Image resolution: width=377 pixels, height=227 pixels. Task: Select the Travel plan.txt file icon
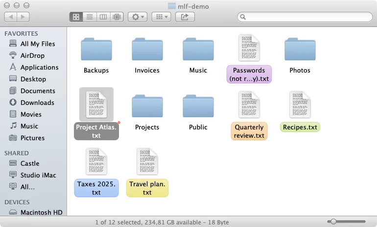pos(147,161)
